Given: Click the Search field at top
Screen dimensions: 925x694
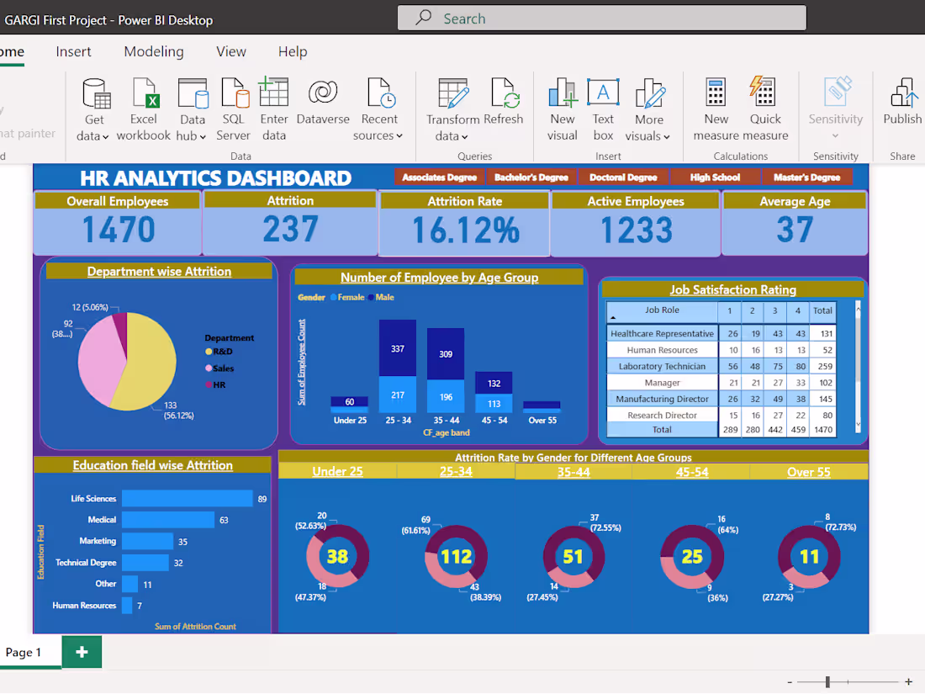Looking at the screenshot, I should coord(601,18).
